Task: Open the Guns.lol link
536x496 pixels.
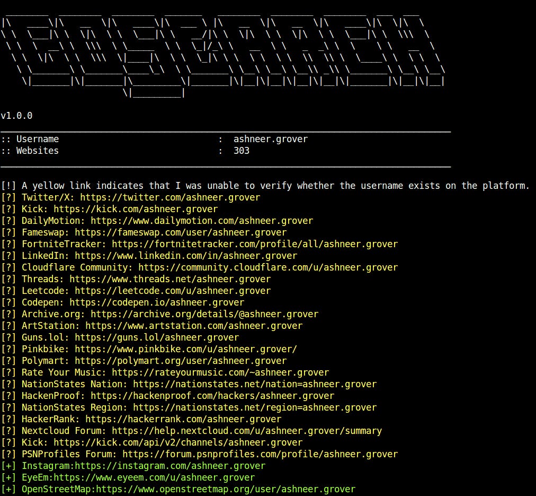Action: point(157,337)
